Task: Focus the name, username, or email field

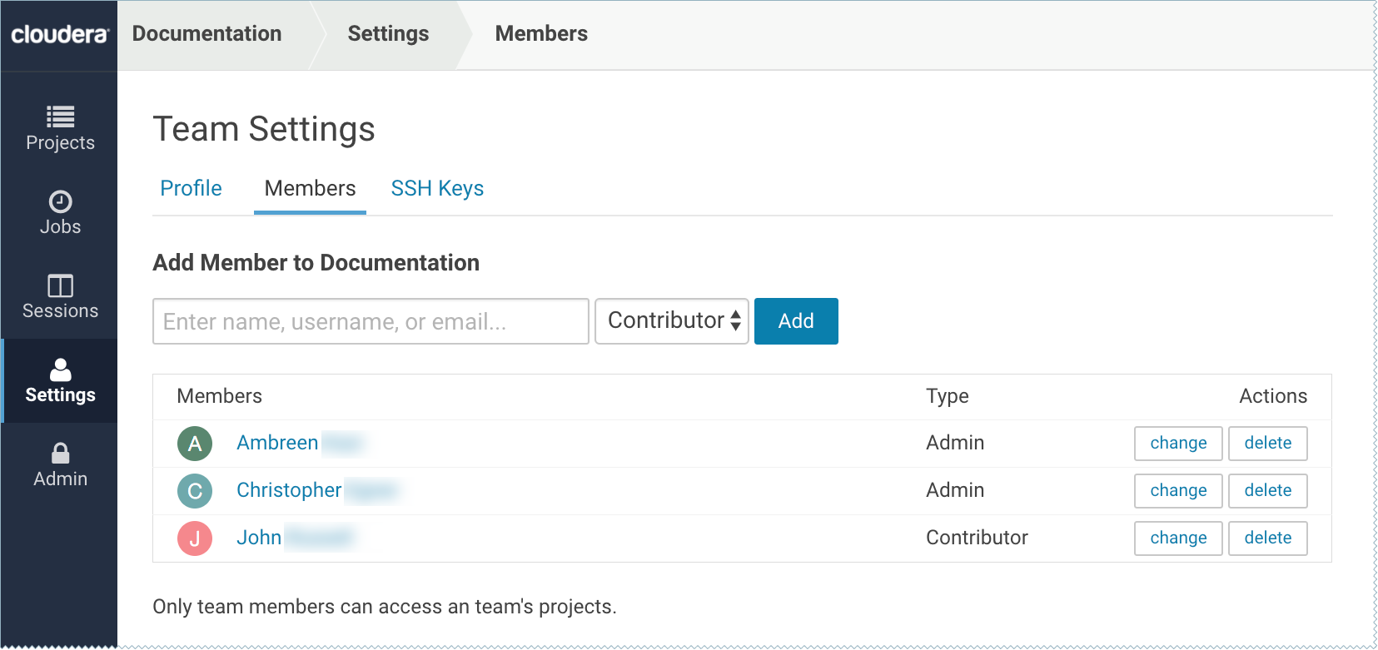Action: tap(371, 321)
